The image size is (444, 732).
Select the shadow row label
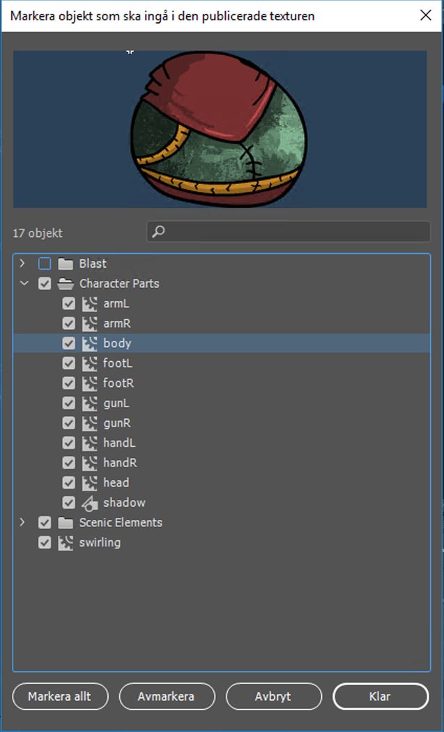pos(124,503)
